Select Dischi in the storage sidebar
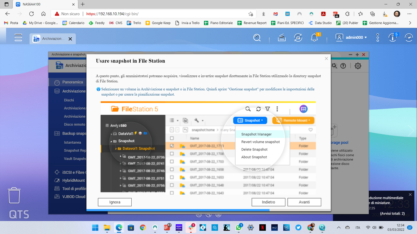The width and height of the screenshot is (417, 234). (x=69, y=100)
